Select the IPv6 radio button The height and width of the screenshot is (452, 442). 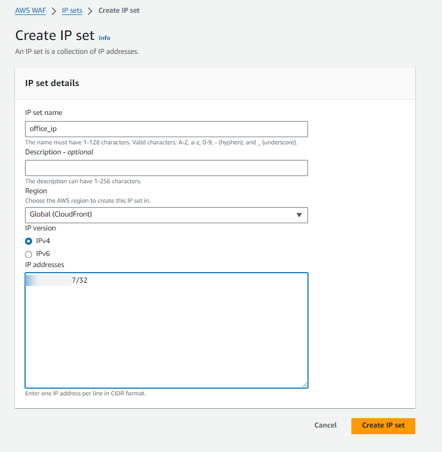[x=29, y=254]
